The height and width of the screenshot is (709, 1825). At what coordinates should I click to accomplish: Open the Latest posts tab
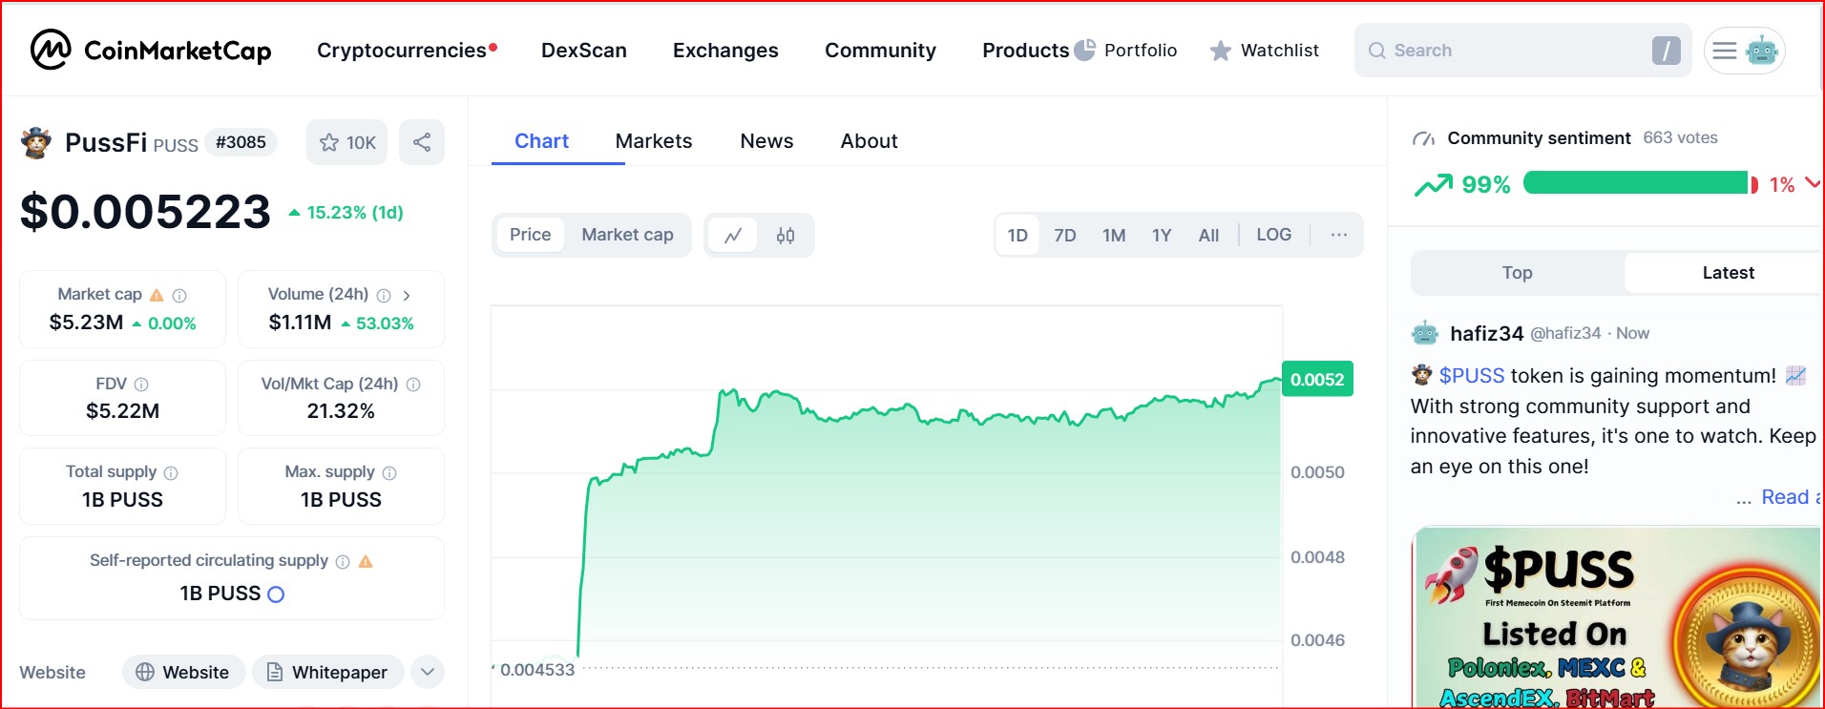(x=1728, y=273)
